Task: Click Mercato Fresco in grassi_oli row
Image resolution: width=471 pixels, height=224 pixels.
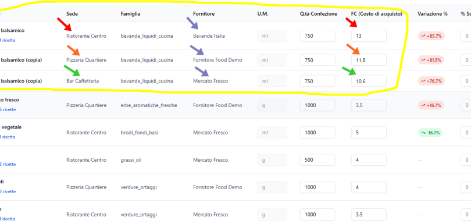Action: tap(210, 160)
